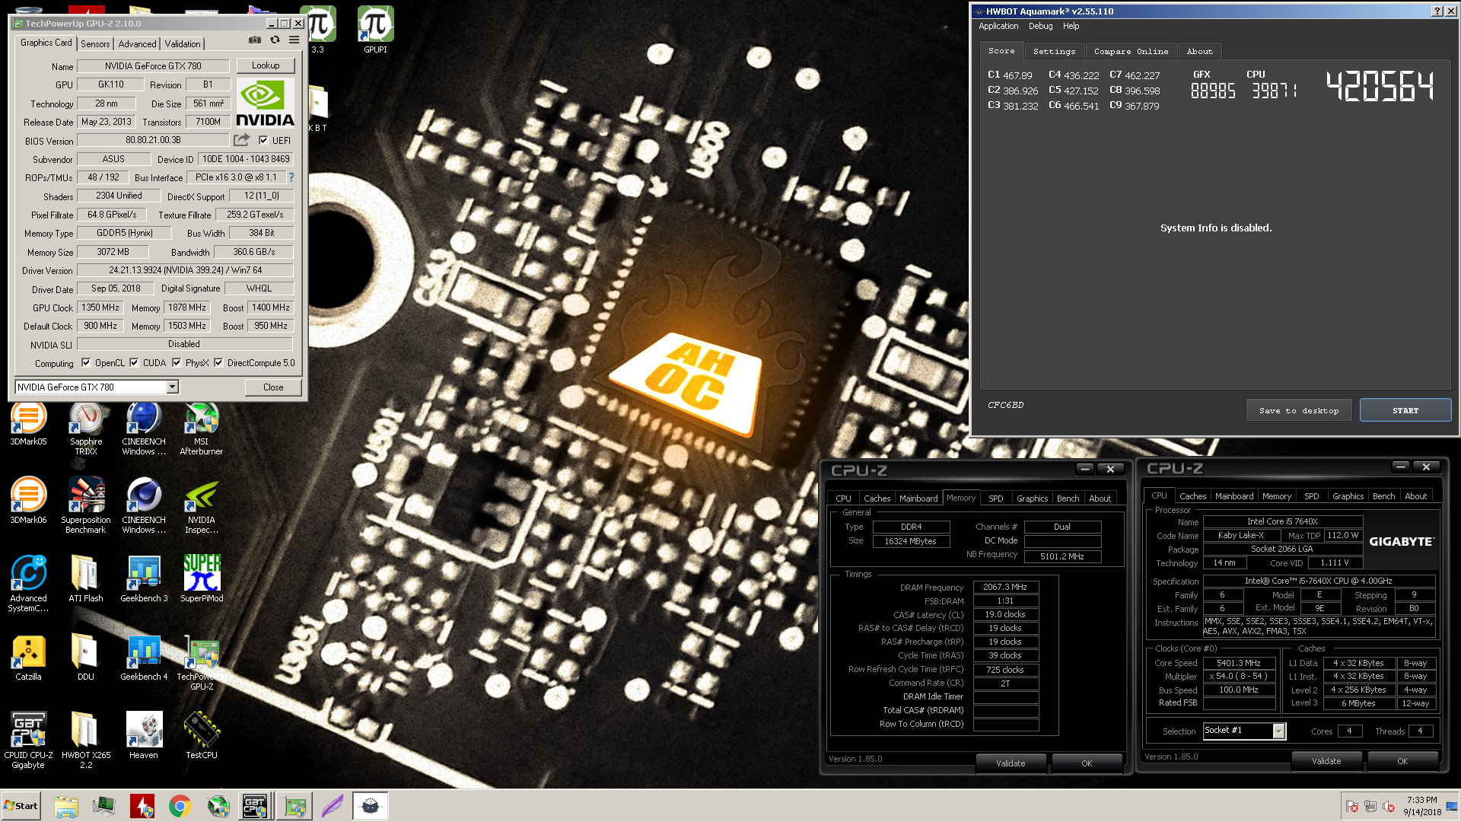Open the Geekbench 3 desktop icon
The width and height of the screenshot is (1461, 822).
(144, 579)
